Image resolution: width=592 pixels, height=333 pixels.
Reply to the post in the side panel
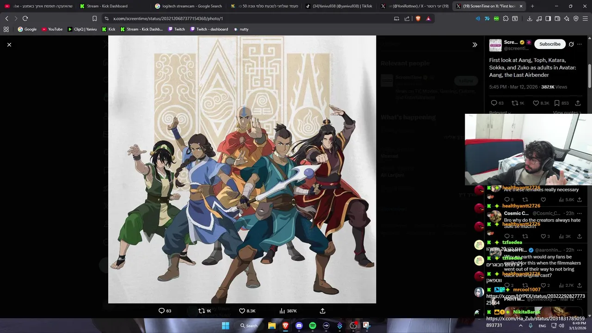tap(494, 103)
